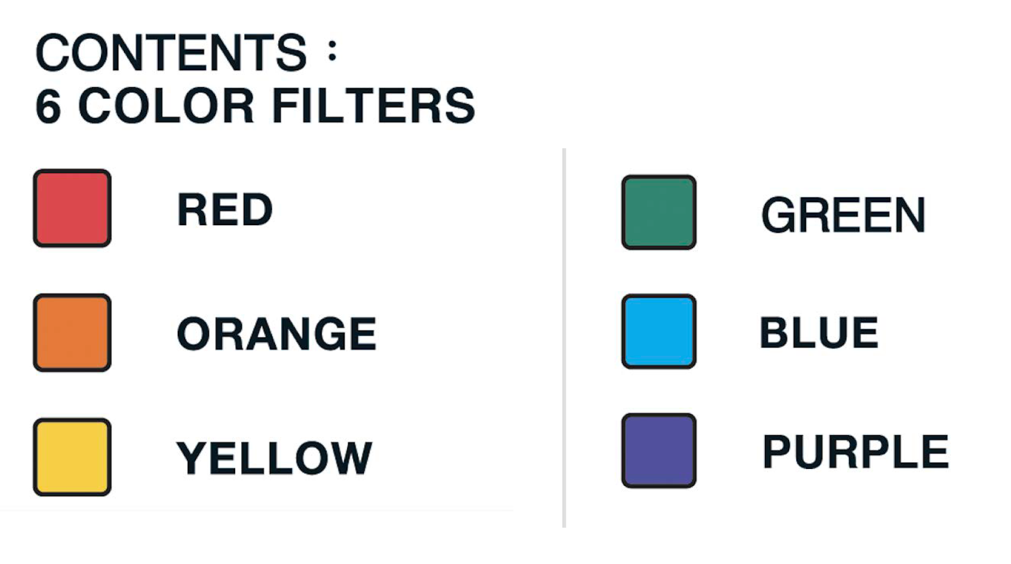Click the faint horizontal line below YELLOW
The height and width of the screenshot is (564, 1011).
pyautogui.click(x=256, y=509)
